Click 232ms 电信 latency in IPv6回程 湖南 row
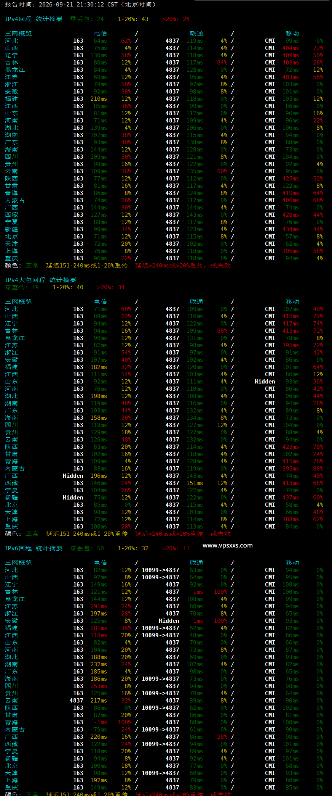The height and width of the screenshot is (796, 332). point(99,664)
